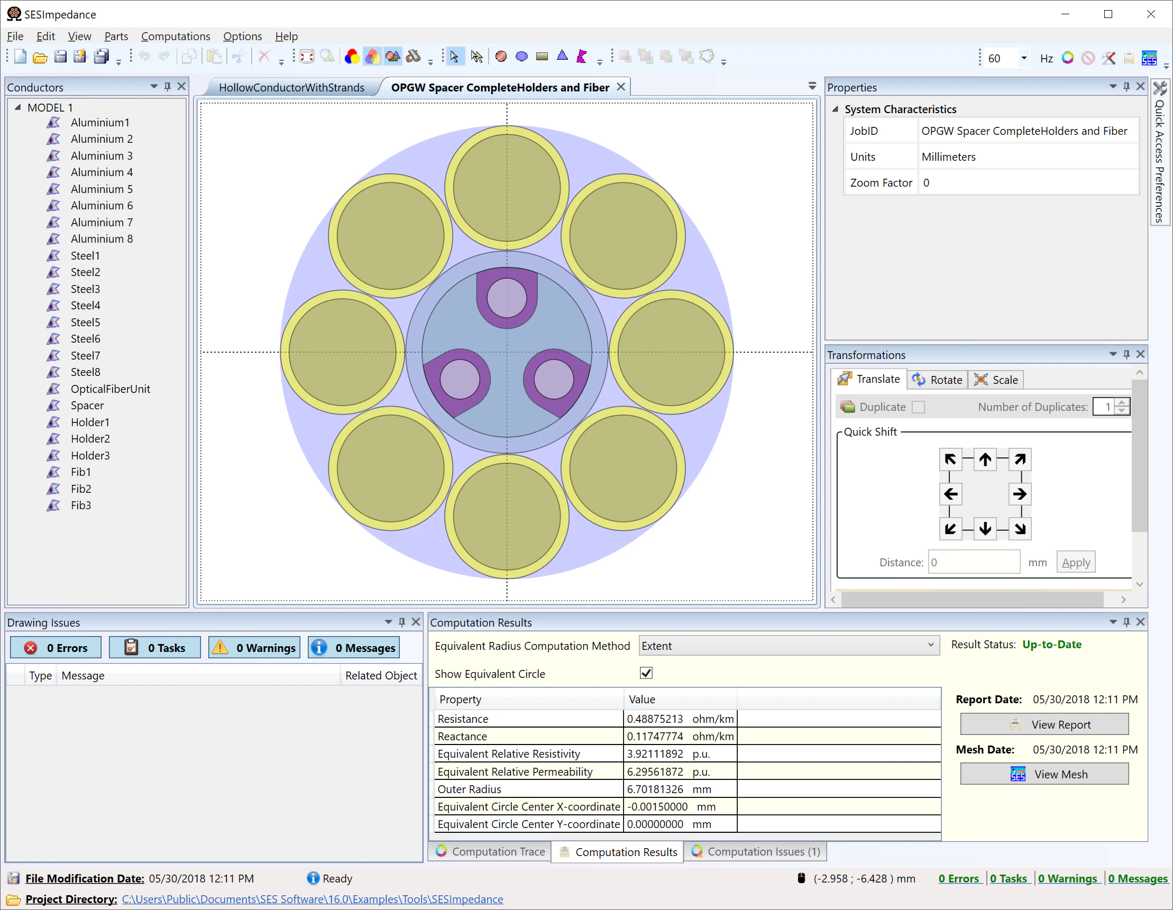Increase Number of Duplicates with the stepper
The height and width of the screenshot is (910, 1173).
click(x=1122, y=403)
